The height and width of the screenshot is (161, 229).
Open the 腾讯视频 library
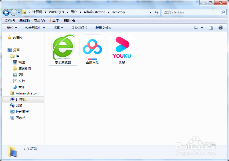pyautogui.click(x=25, y=68)
